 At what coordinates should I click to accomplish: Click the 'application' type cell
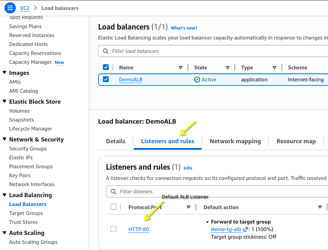pos(254,80)
